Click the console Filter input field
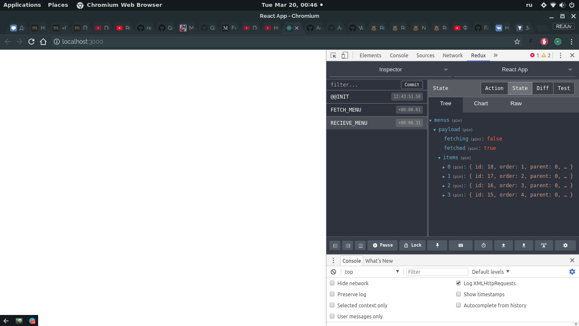Screen dimensions: 579x326 [437, 272]
